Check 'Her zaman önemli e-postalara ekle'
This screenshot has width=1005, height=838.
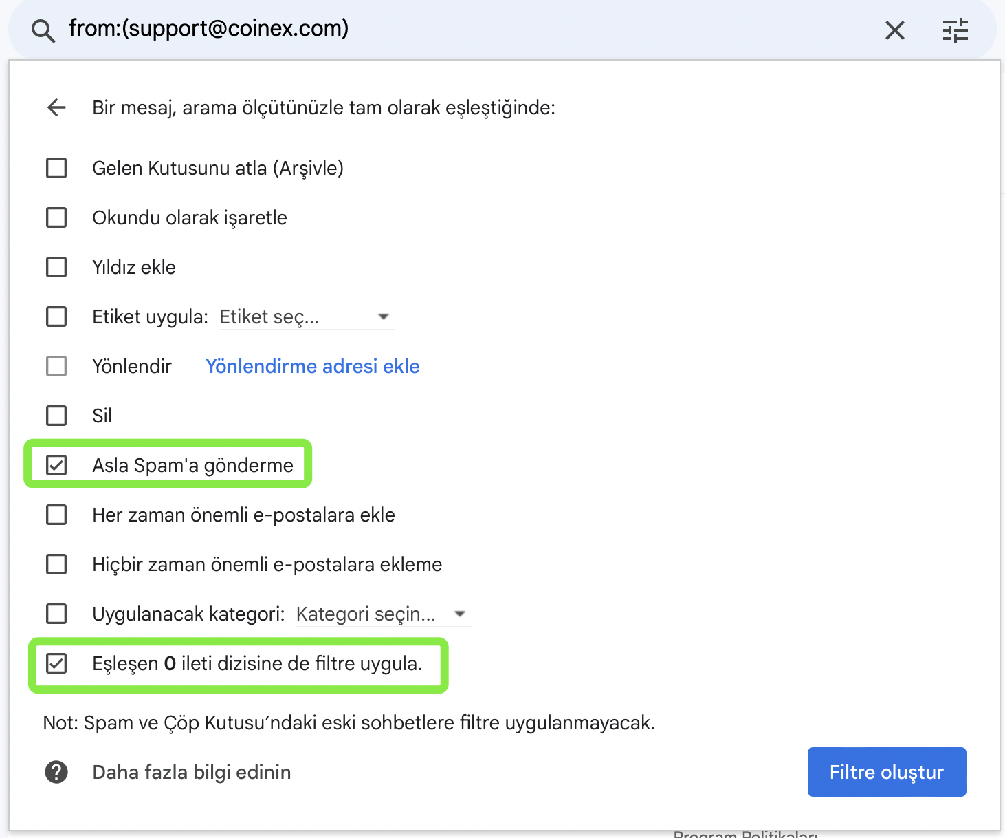[x=56, y=515]
